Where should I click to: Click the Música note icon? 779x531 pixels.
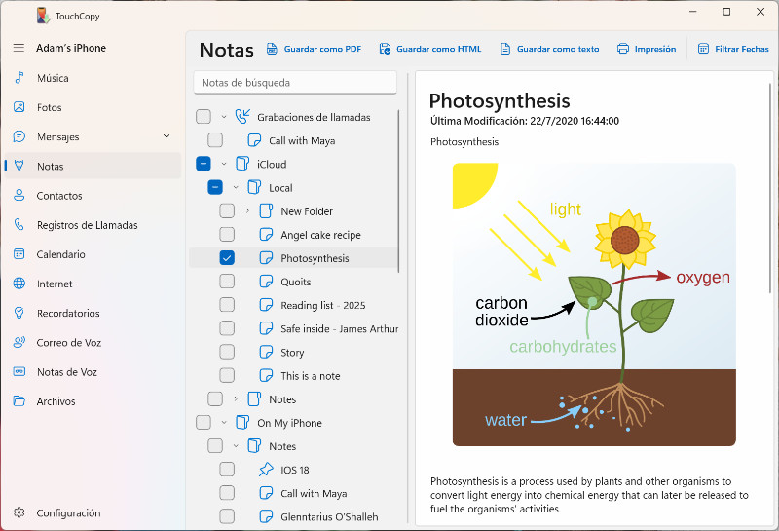[x=19, y=78]
